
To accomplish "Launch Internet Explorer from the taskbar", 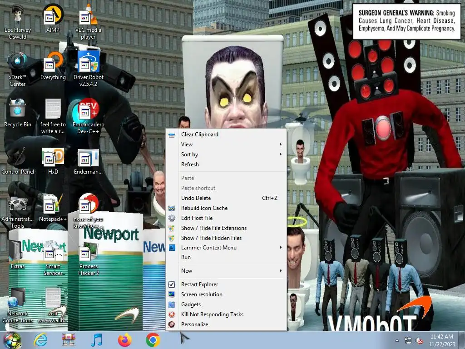I will (x=40, y=340).
